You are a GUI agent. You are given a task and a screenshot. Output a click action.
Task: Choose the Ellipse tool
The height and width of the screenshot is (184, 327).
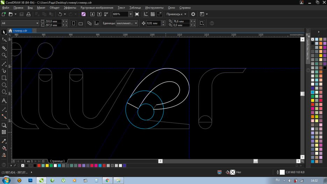(4, 85)
